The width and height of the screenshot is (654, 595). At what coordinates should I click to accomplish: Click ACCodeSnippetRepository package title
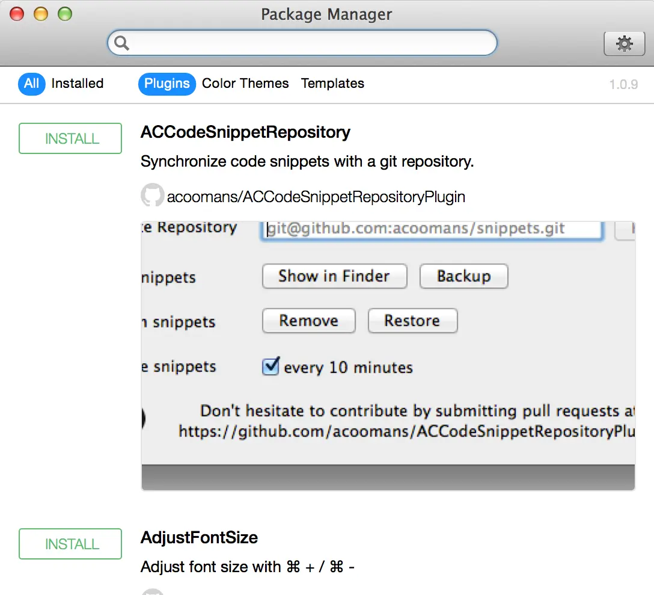pyautogui.click(x=245, y=132)
